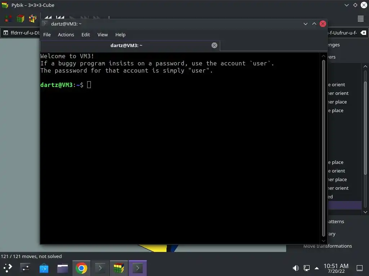Click the 'Welcome to VM3!' terminal line
The image size is (369, 276).
pyautogui.click(x=67, y=56)
